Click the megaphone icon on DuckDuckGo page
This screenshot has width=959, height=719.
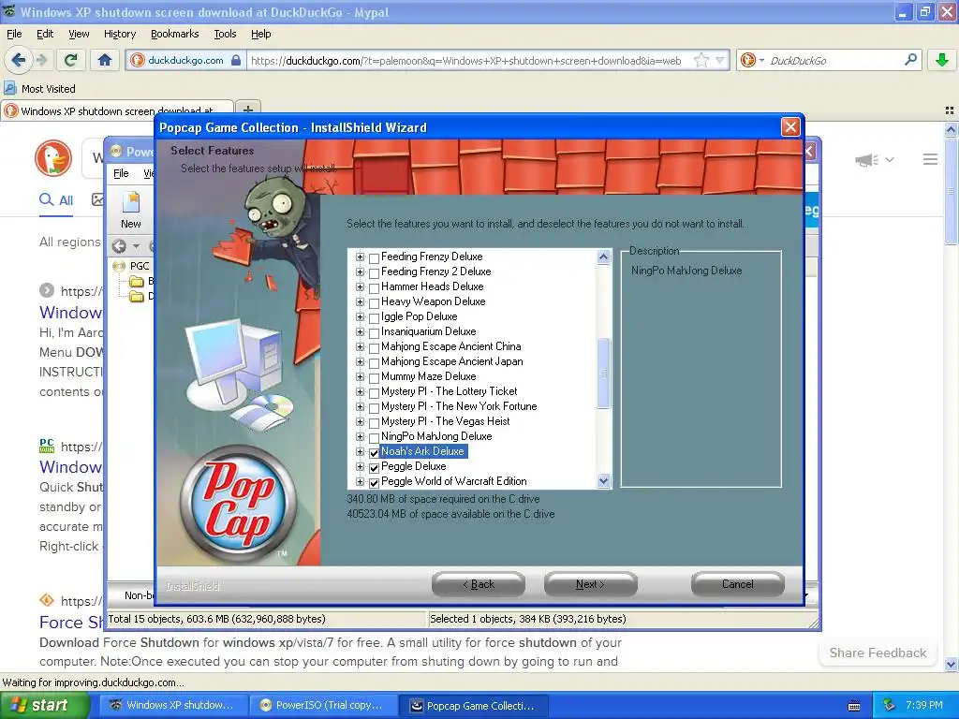click(x=866, y=160)
